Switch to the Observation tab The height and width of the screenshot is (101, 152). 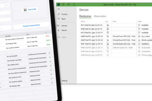pos(100,16)
